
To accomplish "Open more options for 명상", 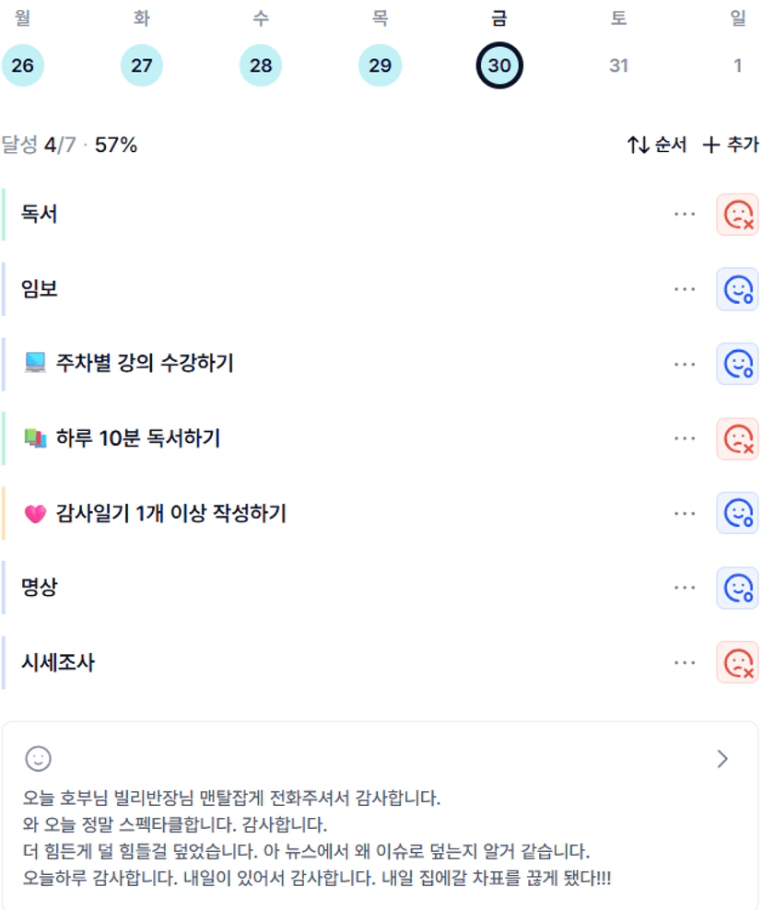I will point(684,588).
